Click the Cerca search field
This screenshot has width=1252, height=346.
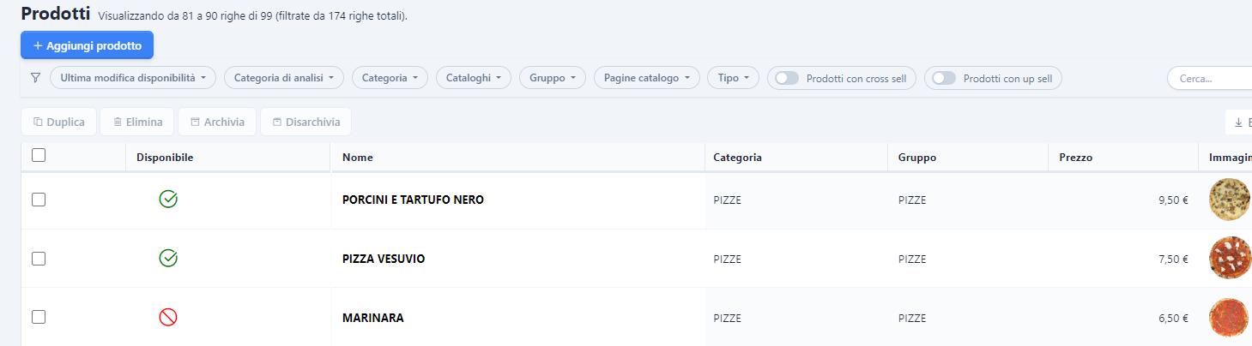1210,78
